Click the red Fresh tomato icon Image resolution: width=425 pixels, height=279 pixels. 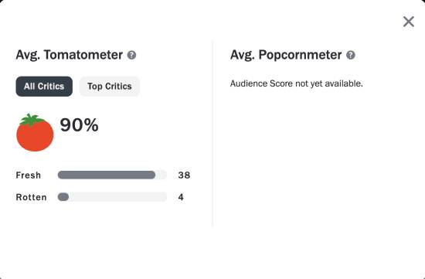click(x=35, y=133)
